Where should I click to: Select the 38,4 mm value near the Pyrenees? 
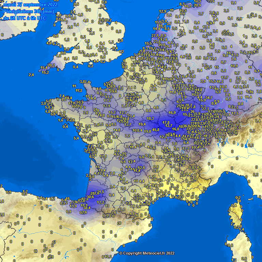tap(87, 207)
